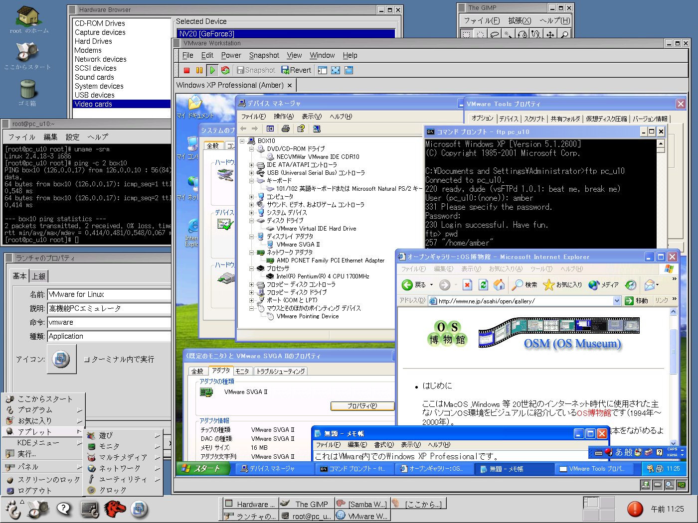The image size is (698, 523).
Task: Open the shared folders tab in VMware Tools
Action: 565,119
